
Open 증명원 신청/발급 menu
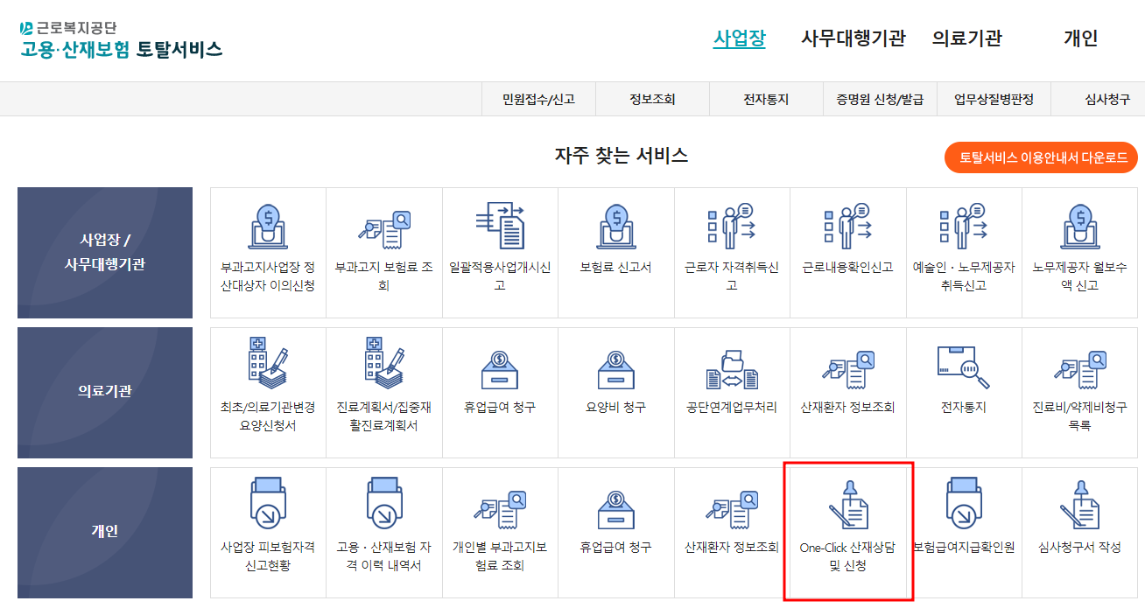pyautogui.click(x=880, y=100)
